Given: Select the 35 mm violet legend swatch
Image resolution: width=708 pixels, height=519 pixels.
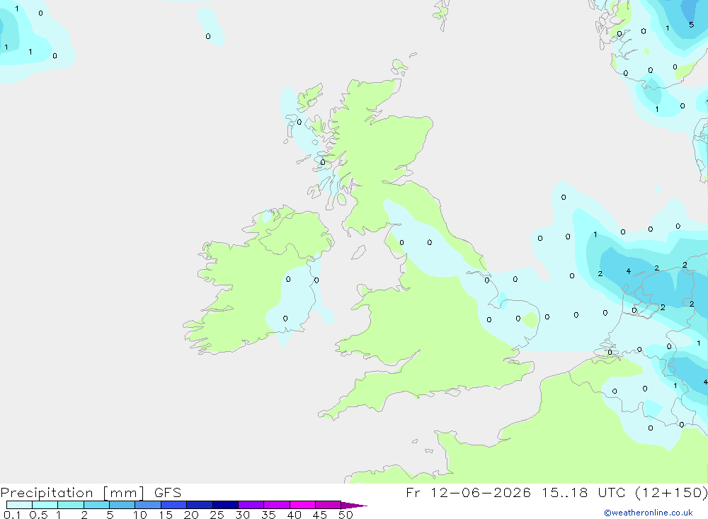Looking at the screenshot, I should point(277,505).
